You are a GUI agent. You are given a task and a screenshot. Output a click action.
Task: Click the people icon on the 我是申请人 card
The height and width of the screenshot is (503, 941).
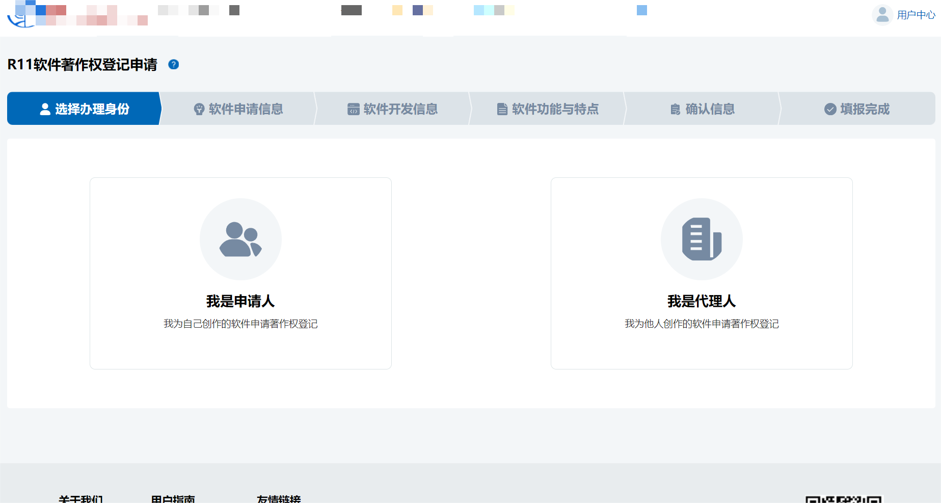pos(240,239)
